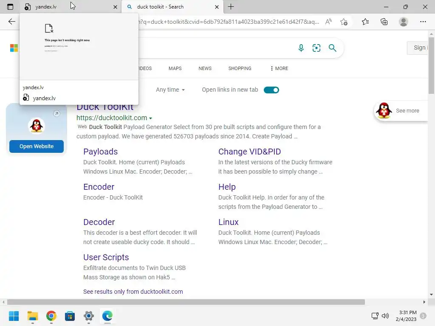Click See more with penguin icon
This screenshot has width=435, height=326.
[x=401, y=111]
